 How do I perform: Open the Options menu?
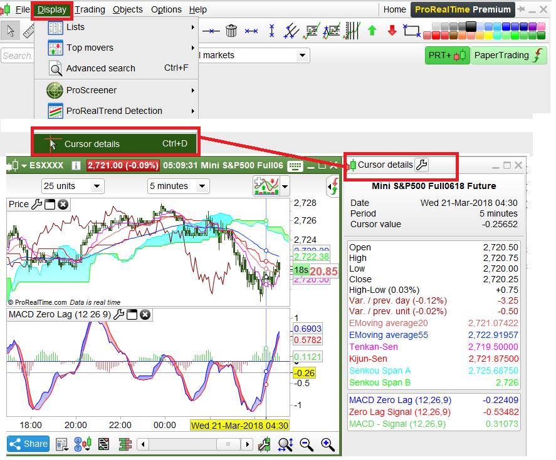(166, 9)
